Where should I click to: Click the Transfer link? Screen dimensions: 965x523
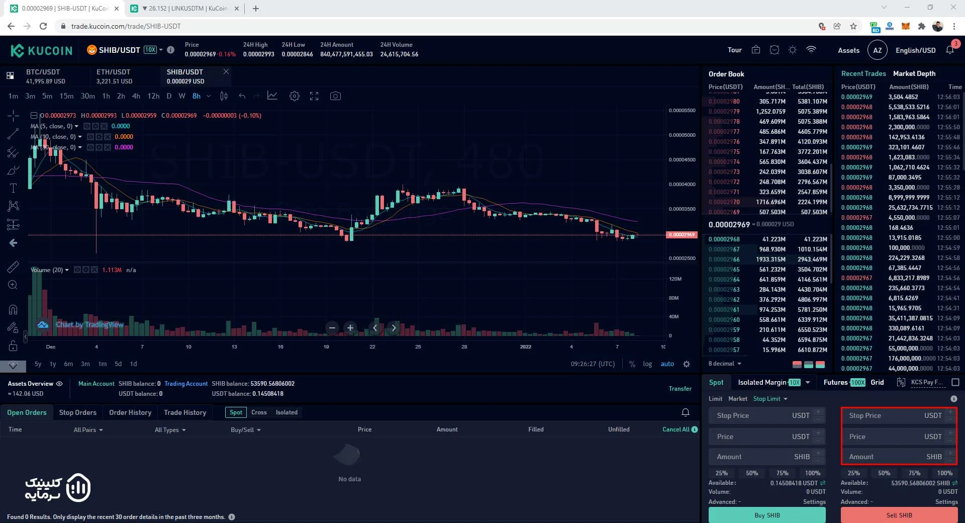tap(680, 389)
